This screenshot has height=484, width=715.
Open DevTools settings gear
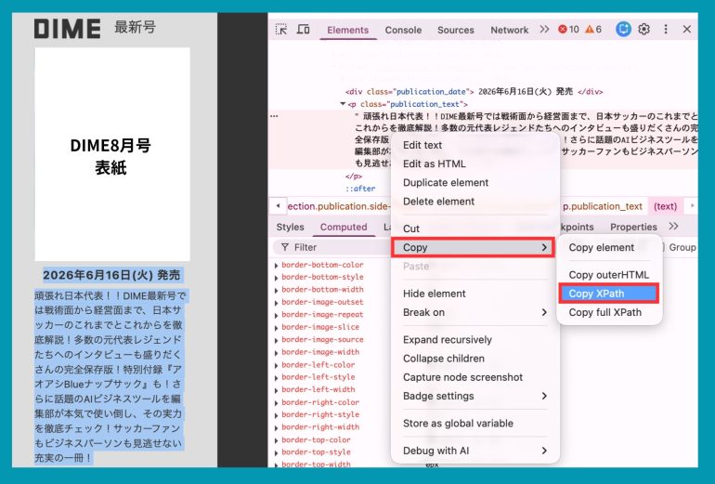(643, 29)
